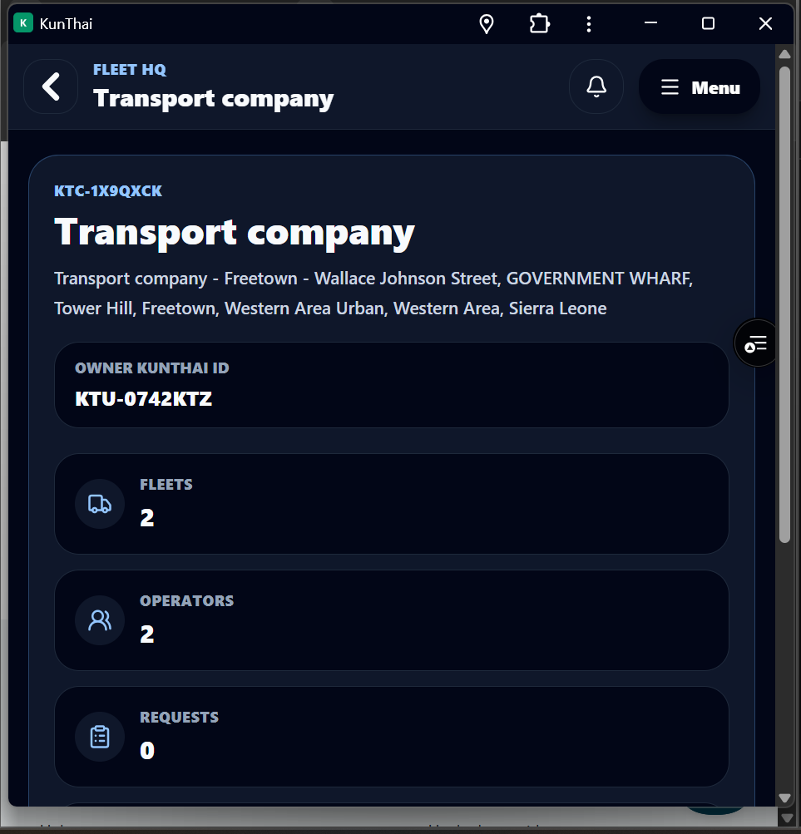Click the inner scrollbar down arrow
This screenshot has width=801, height=834.
784,798
